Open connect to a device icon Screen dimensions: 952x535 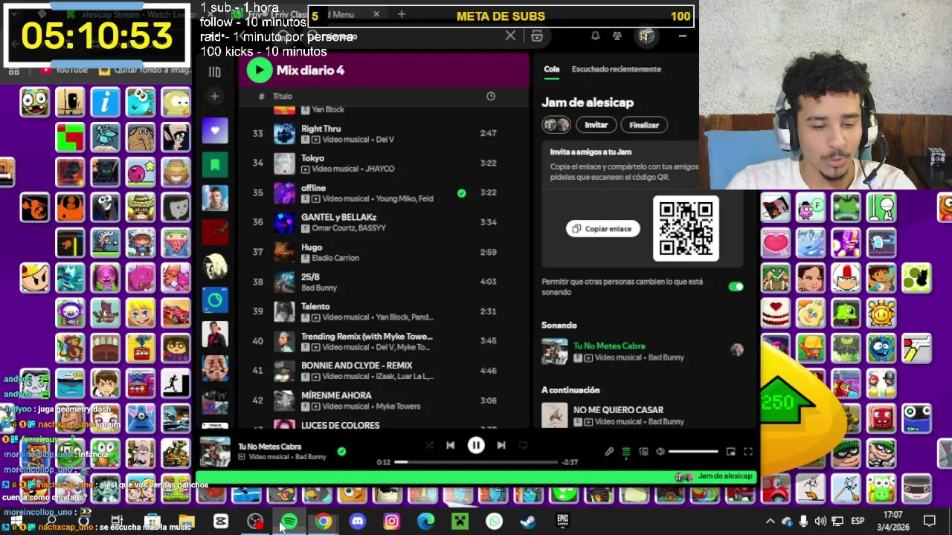643,451
